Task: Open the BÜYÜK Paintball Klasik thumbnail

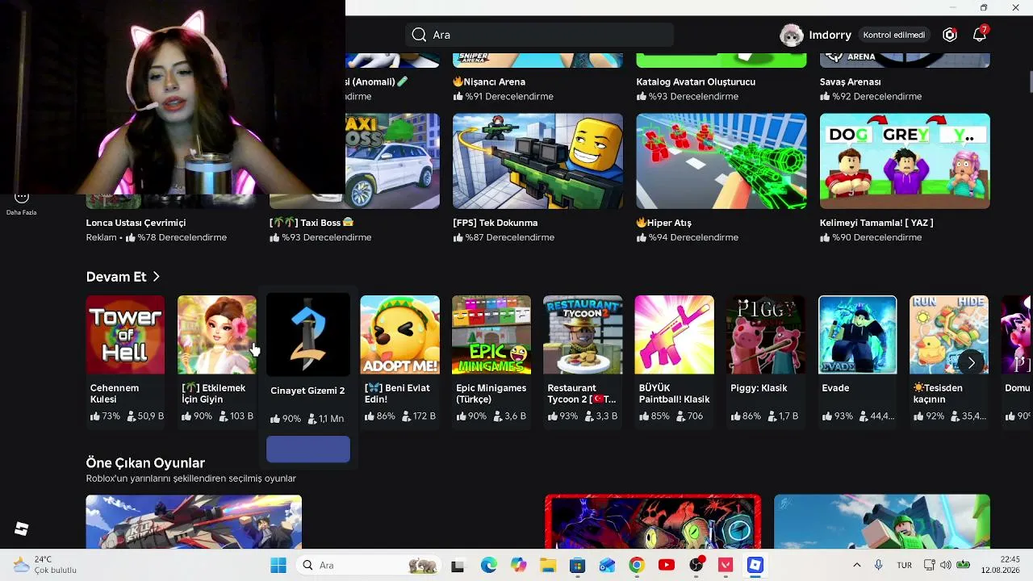Action: [675, 335]
